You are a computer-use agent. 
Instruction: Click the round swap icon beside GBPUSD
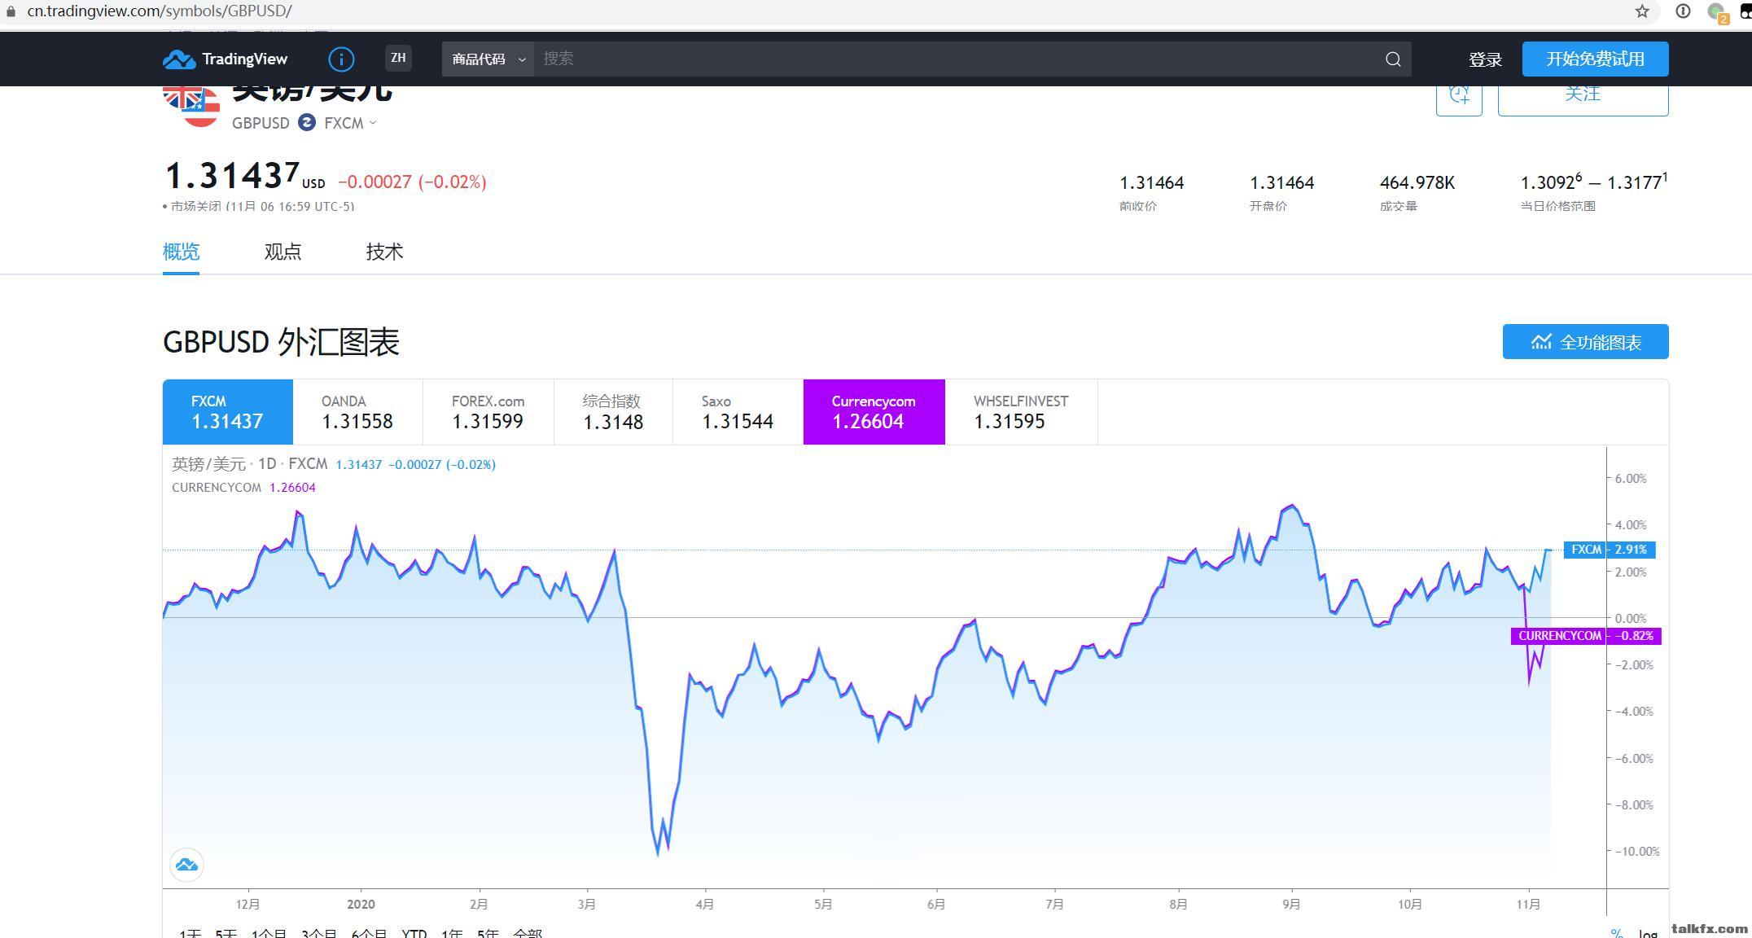(x=307, y=122)
